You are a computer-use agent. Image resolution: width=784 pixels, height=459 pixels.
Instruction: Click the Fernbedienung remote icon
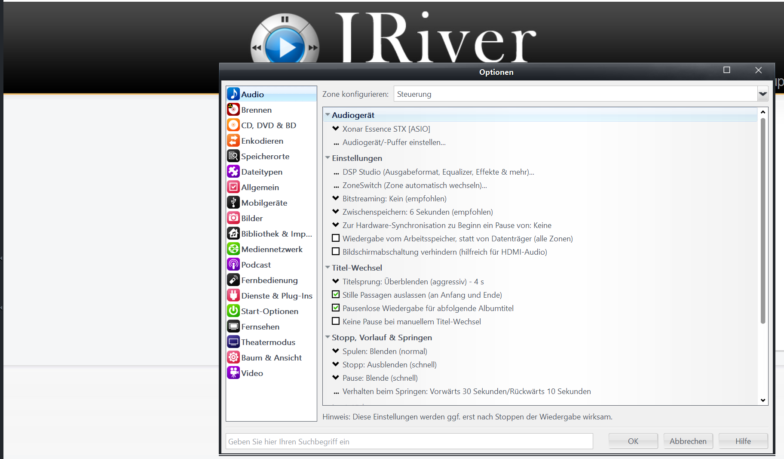coord(233,280)
